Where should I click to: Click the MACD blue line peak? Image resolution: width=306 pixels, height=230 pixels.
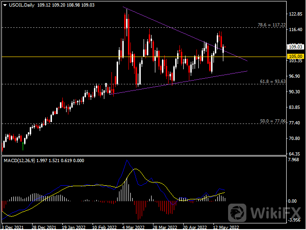point(127,161)
